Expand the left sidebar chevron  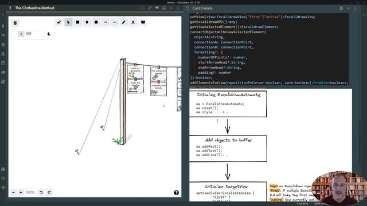coord(3,15)
